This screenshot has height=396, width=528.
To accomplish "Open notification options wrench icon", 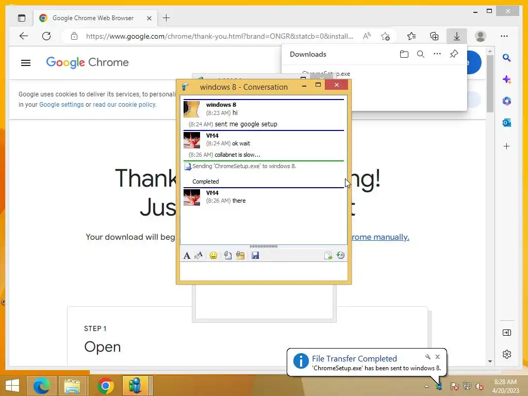I will [427, 357].
